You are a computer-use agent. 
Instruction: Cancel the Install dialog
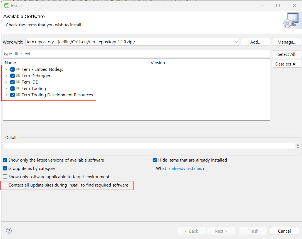284,231
